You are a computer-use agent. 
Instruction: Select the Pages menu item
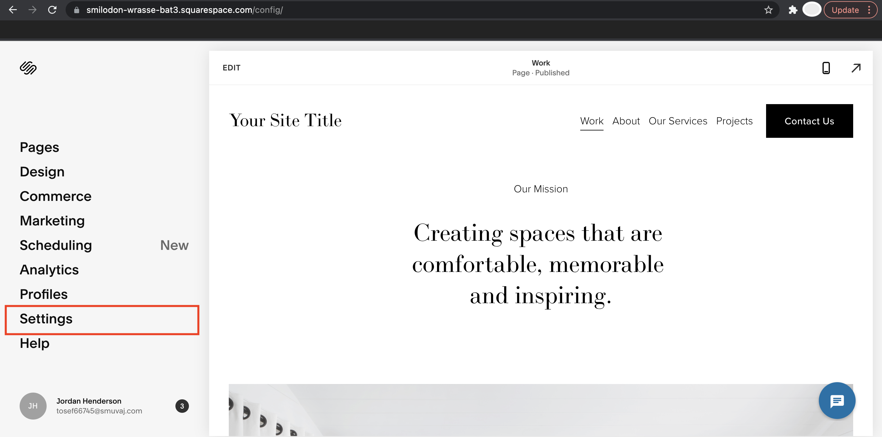[39, 147]
